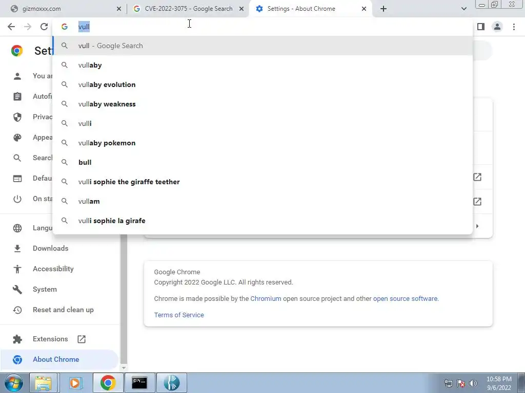Click the Chrome logo in Settings header
This screenshot has height=393, width=525.
[x=17, y=51]
